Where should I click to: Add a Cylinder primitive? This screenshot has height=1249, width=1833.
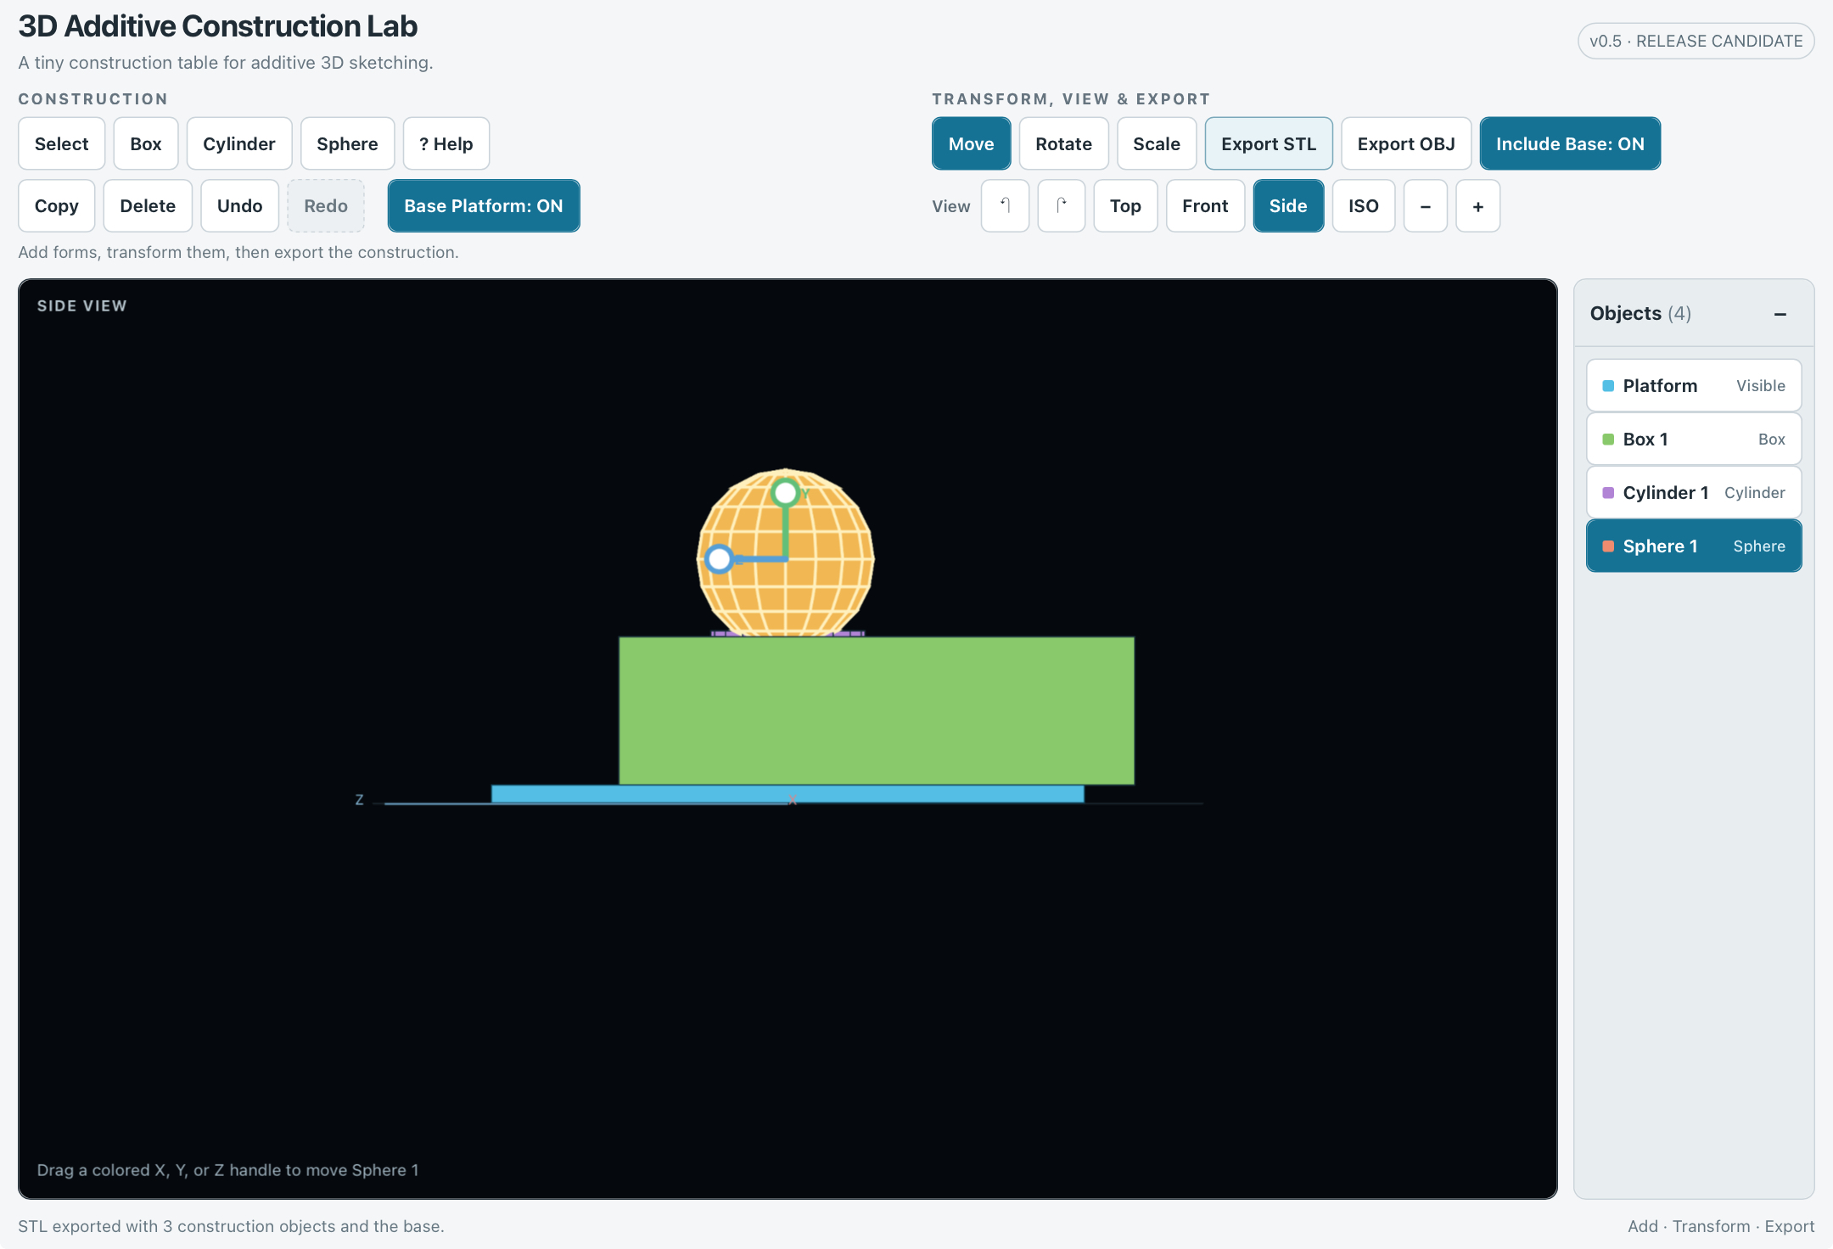(239, 143)
